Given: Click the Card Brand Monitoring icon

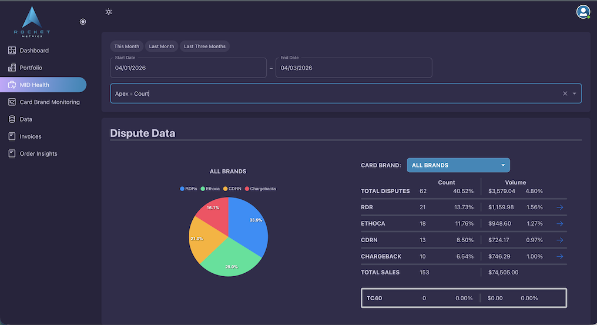Looking at the screenshot, I should 12,102.
